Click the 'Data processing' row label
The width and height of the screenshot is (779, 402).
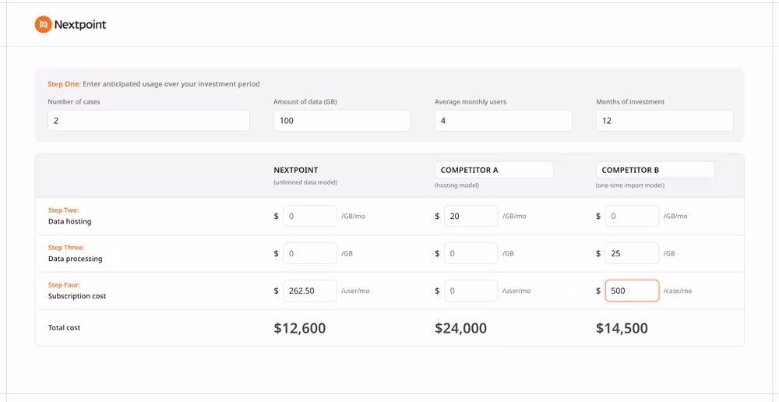[75, 259]
